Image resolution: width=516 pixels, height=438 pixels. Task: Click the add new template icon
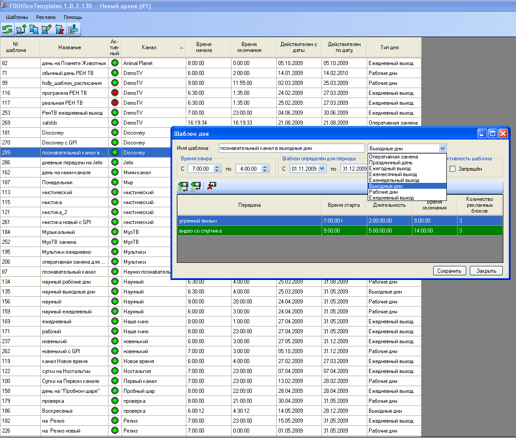[x=21, y=30]
